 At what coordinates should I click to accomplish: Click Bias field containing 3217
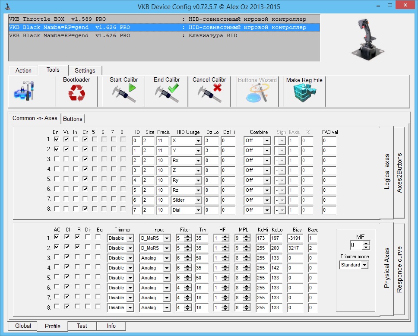(x=295, y=248)
